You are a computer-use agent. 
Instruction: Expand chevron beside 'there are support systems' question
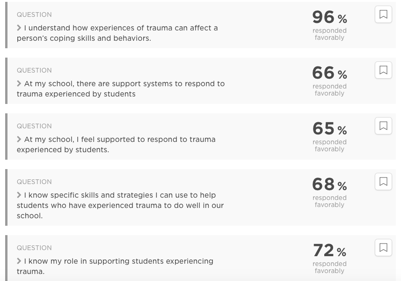point(19,84)
